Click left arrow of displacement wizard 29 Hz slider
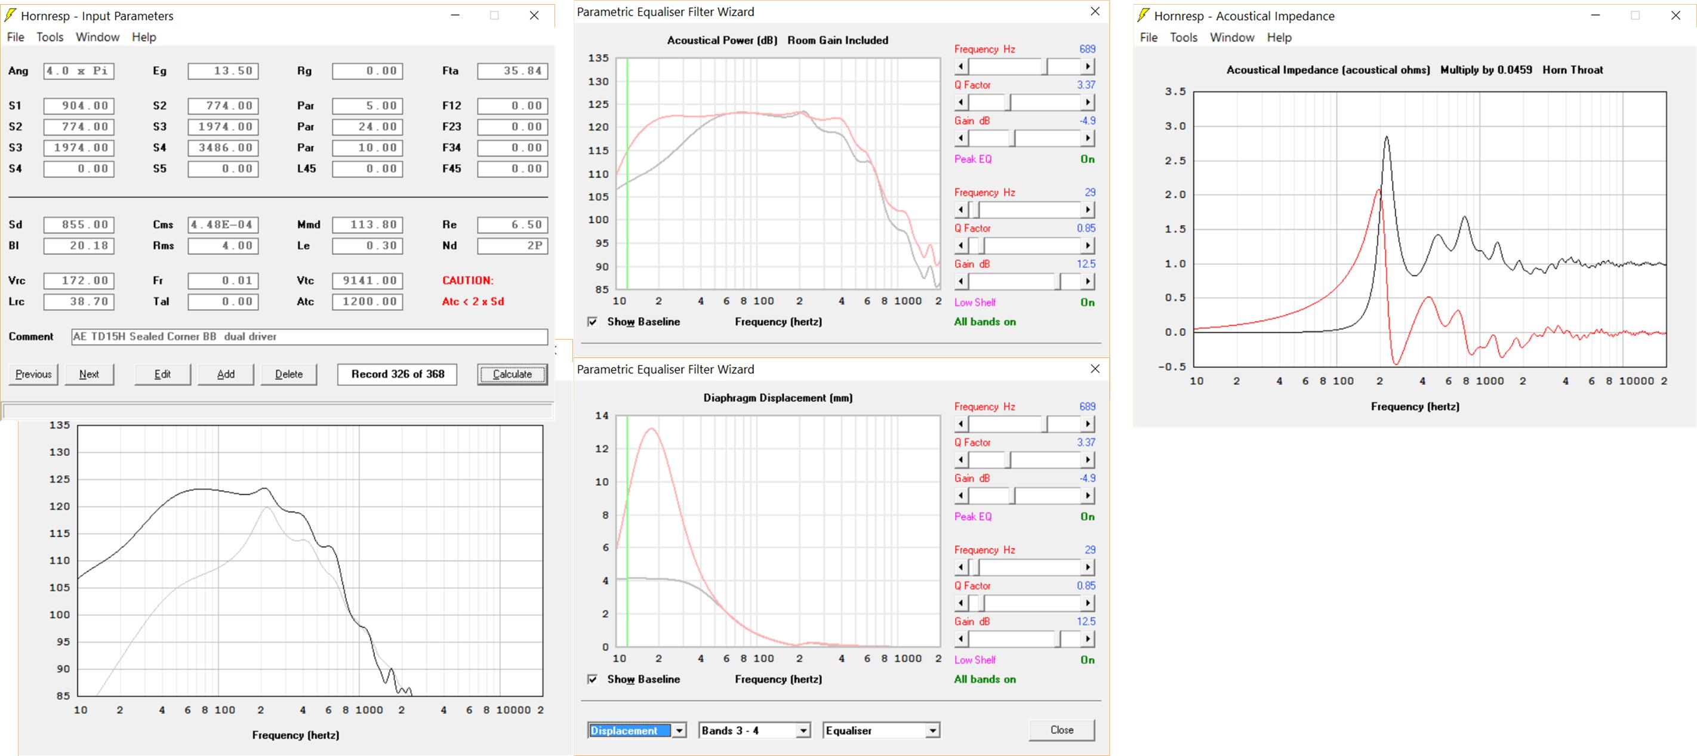The width and height of the screenshot is (1697, 756). (961, 567)
